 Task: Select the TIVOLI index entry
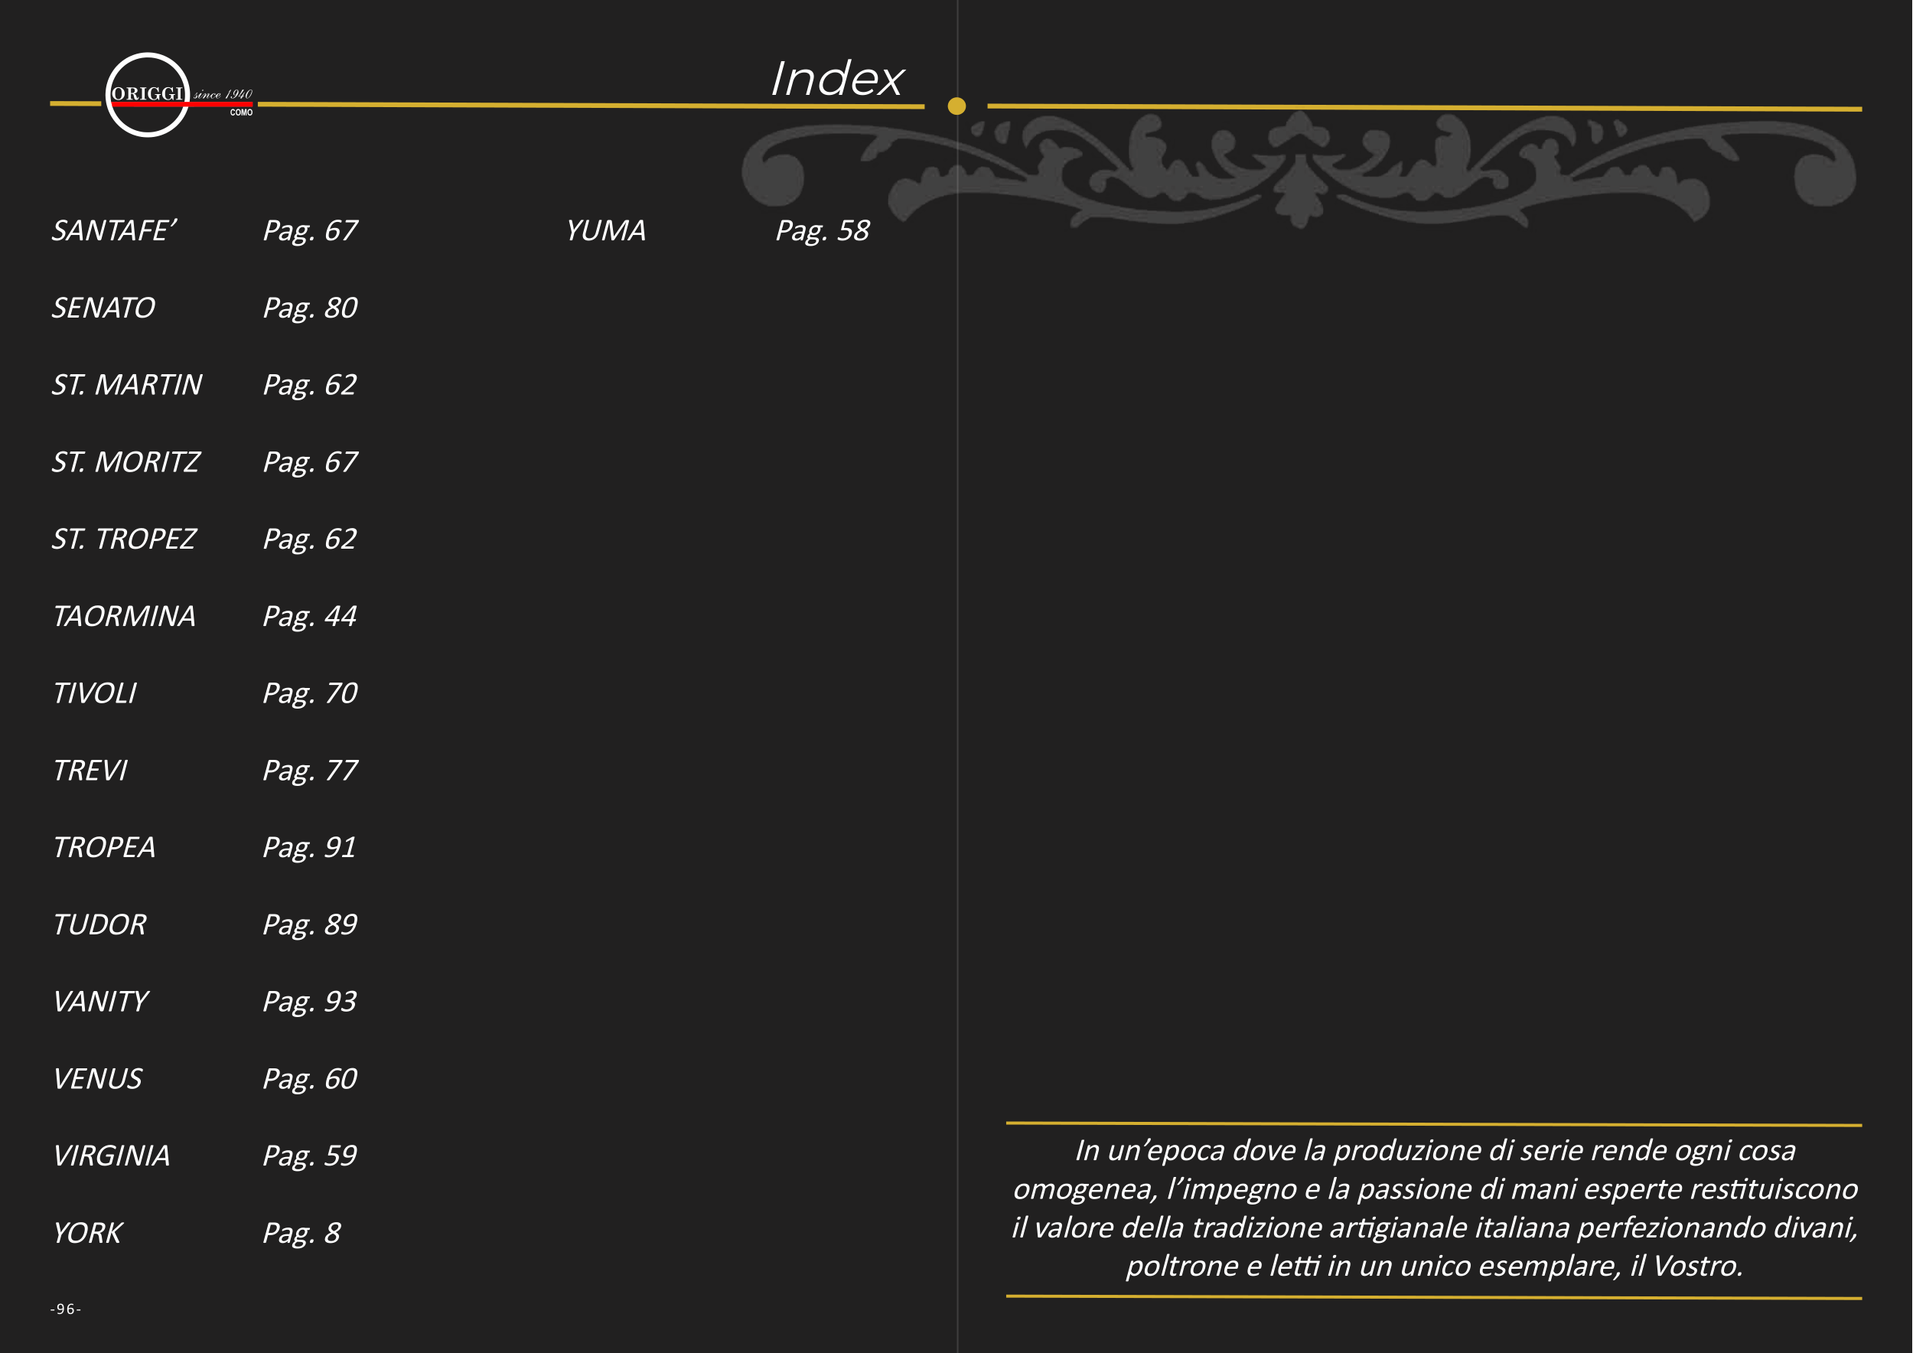(94, 693)
